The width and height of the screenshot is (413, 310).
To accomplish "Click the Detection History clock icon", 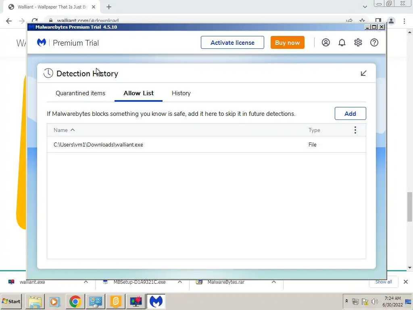I will point(48,73).
